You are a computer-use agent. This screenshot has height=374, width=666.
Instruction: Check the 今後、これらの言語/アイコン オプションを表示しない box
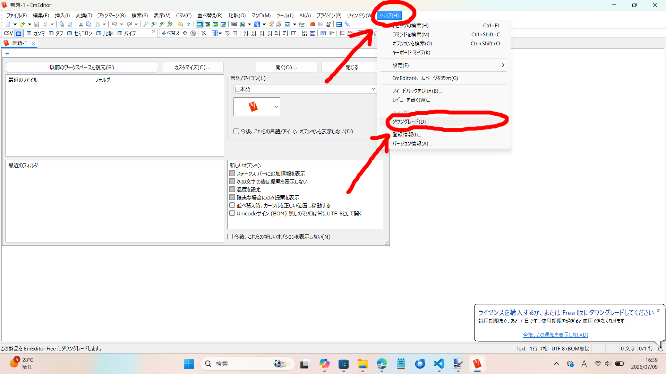236,131
